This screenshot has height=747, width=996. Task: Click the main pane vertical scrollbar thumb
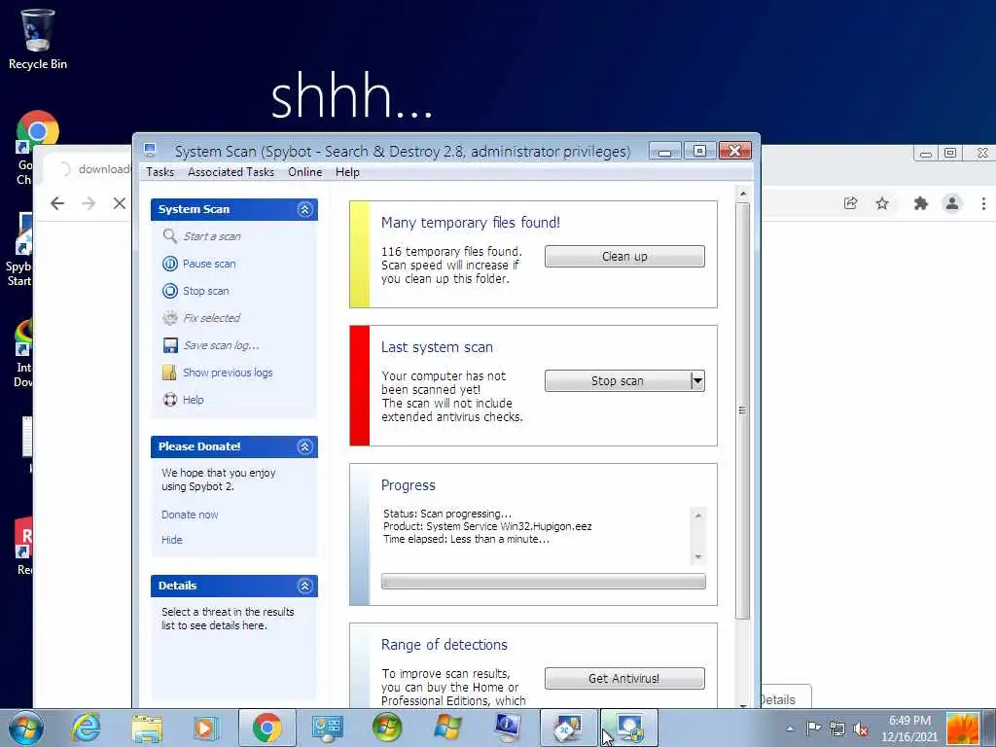742,410
